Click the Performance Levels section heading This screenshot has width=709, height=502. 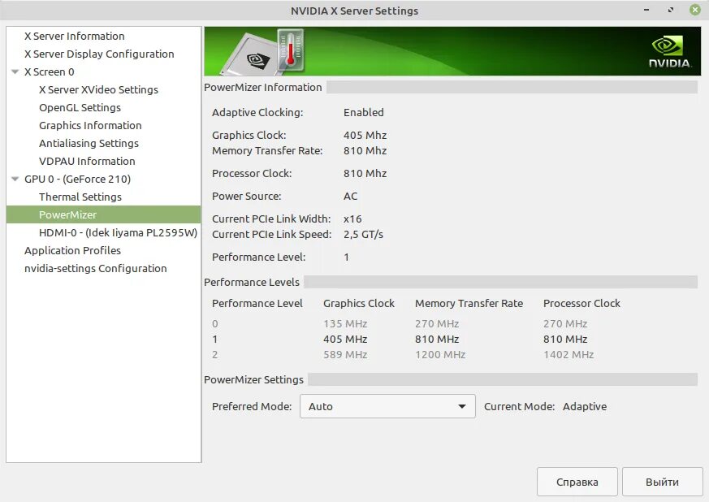(252, 282)
